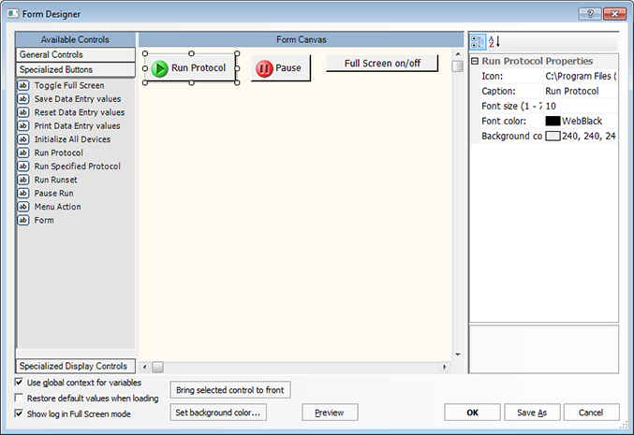Viewport: 634px width, 435px height.
Task: Open the Specialized Display Controls category
Action: tap(76, 366)
